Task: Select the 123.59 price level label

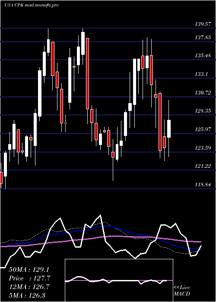Action: point(203,148)
